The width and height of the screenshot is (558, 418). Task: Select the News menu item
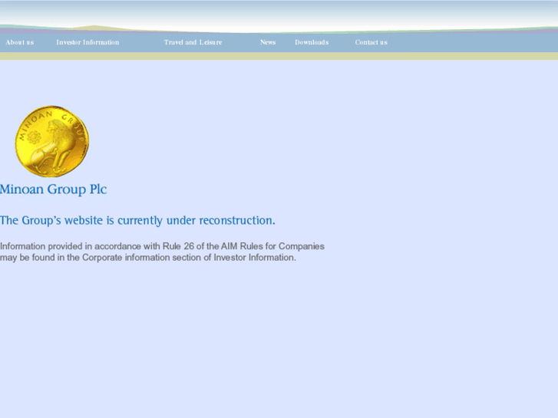(x=268, y=42)
